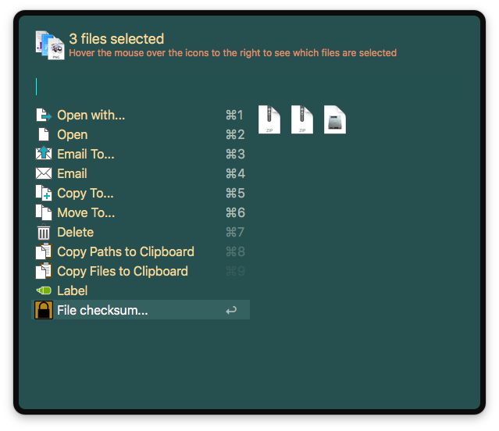499x431 pixels.
Task: Click the return arrow on File checksum row
Action: coord(231,311)
